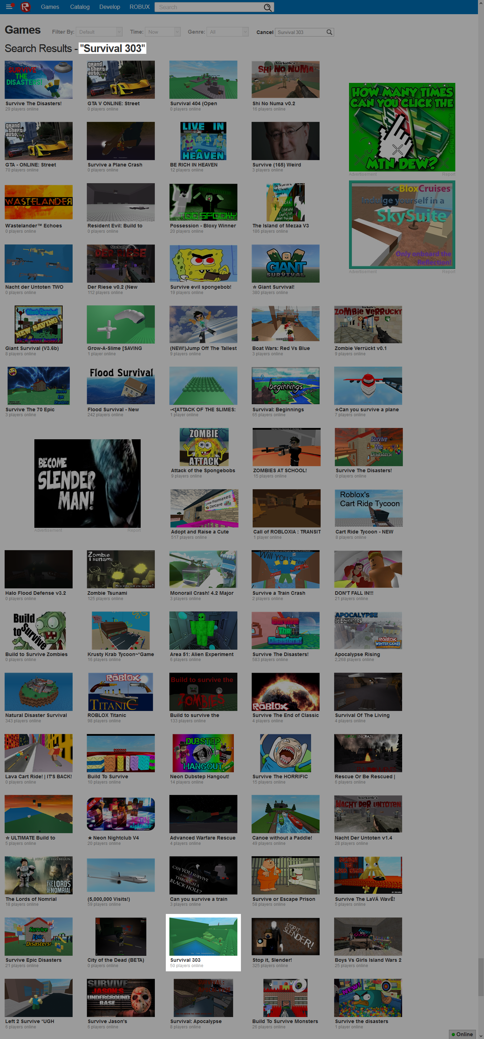Open the Wastelander Echoes game thumbnail
The width and height of the screenshot is (484, 1039).
click(39, 202)
